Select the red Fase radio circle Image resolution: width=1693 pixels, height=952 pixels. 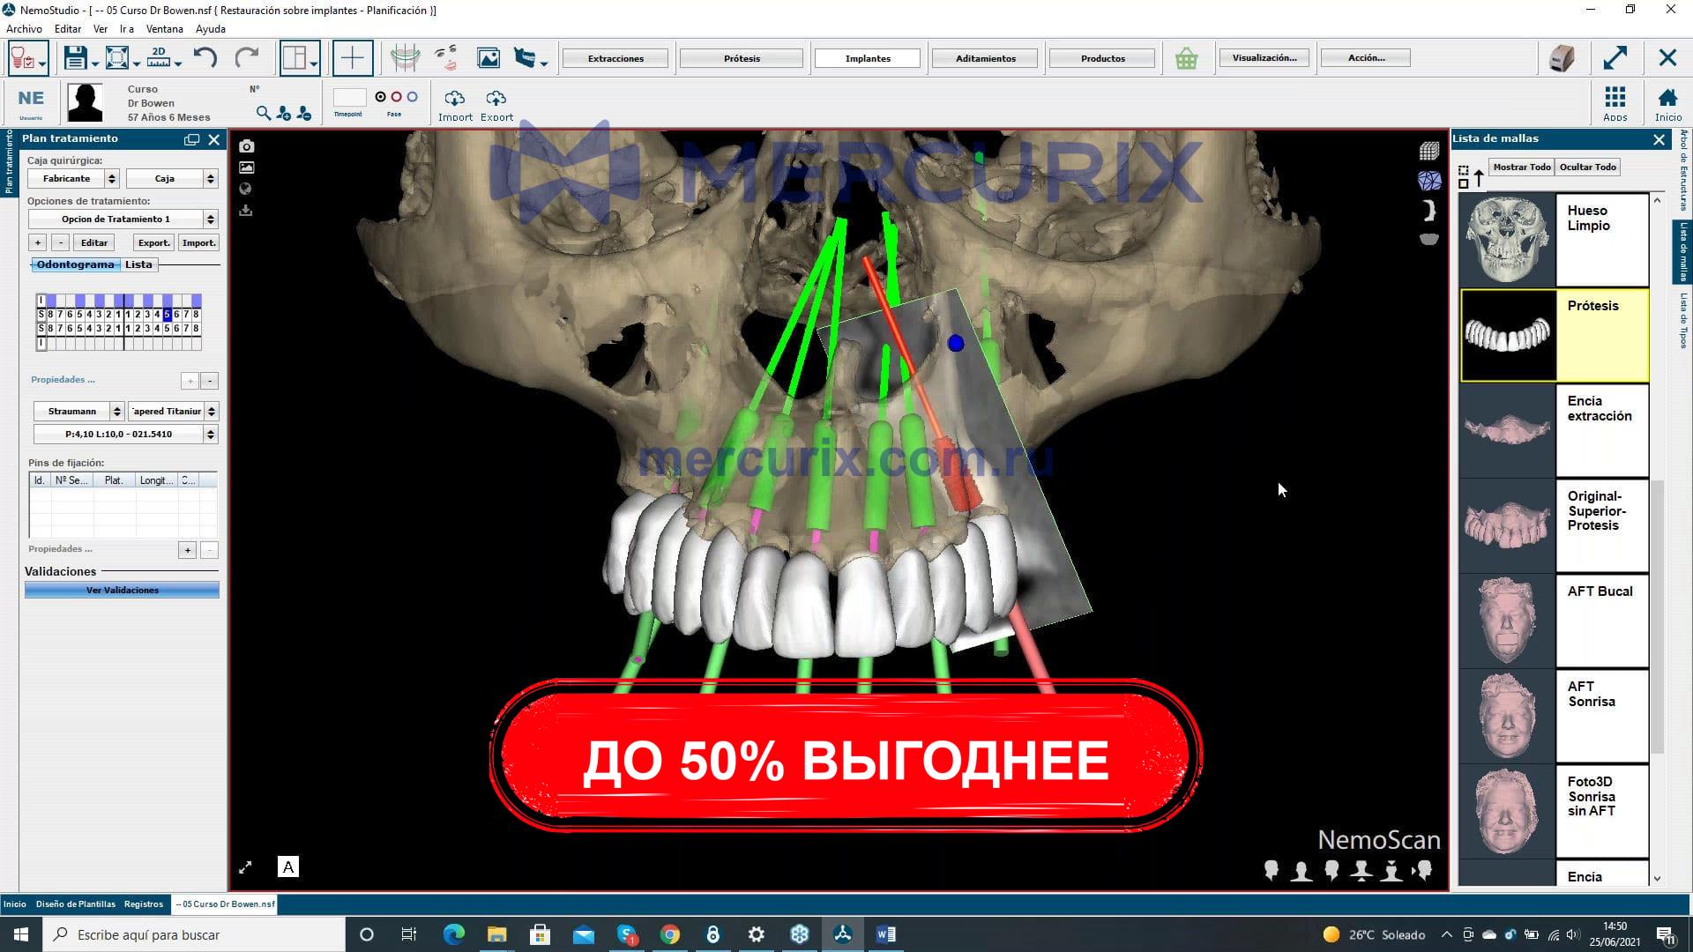pyautogui.click(x=396, y=97)
